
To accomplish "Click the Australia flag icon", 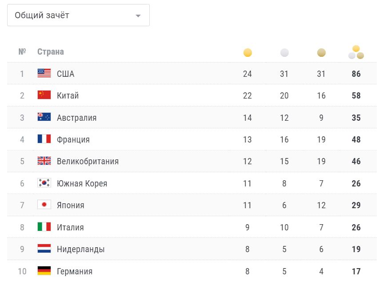I will (44, 118).
